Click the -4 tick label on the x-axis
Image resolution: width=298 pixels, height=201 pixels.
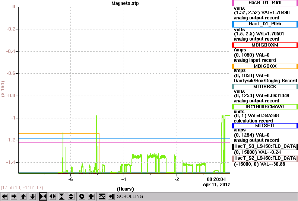pyautogui.click(x=124, y=179)
